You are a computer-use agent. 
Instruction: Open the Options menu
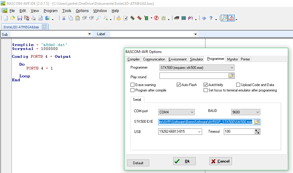[82, 11]
